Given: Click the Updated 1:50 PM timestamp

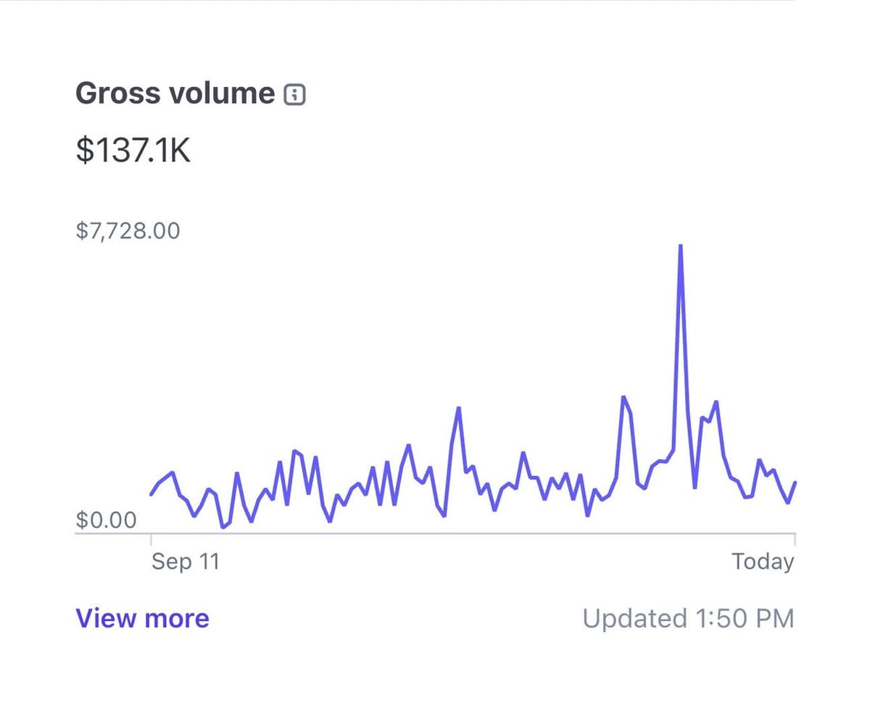Looking at the screenshot, I should pos(688,618).
